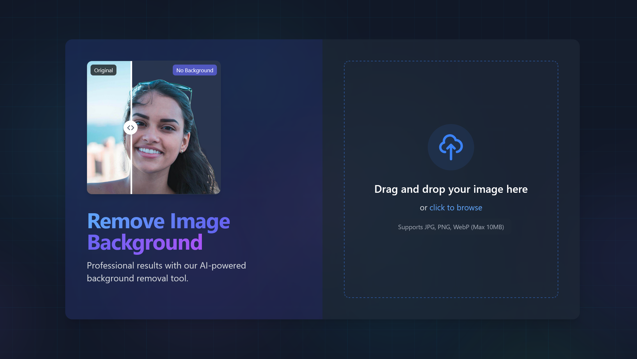Click the supported formats text line
The image size is (637, 359).
click(x=451, y=227)
